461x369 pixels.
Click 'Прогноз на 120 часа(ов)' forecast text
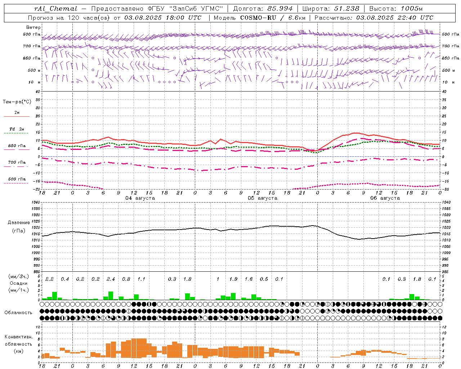(x=69, y=18)
